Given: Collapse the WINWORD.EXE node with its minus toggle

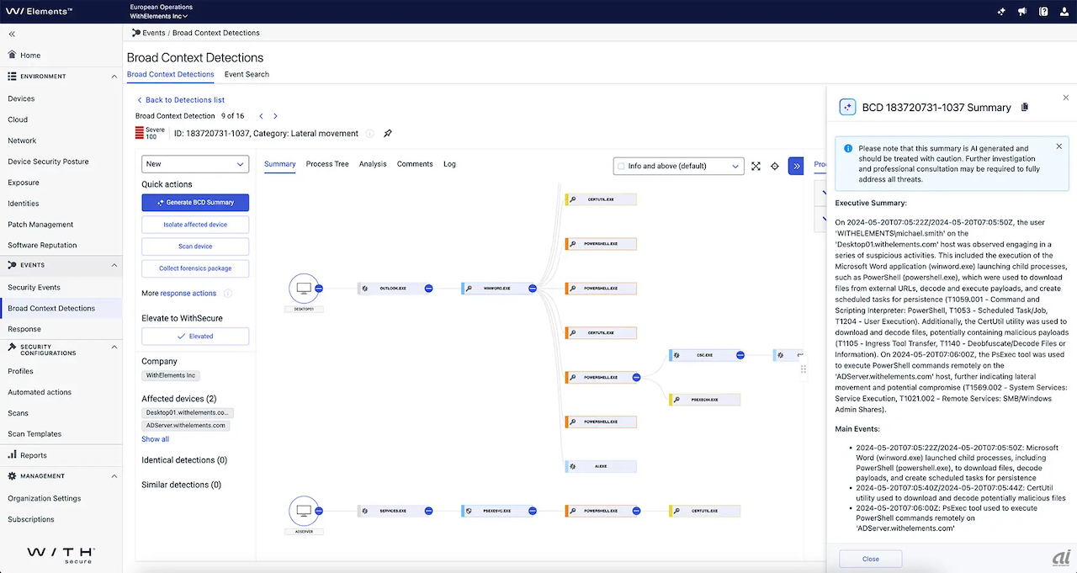Looking at the screenshot, I should [533, 289].
